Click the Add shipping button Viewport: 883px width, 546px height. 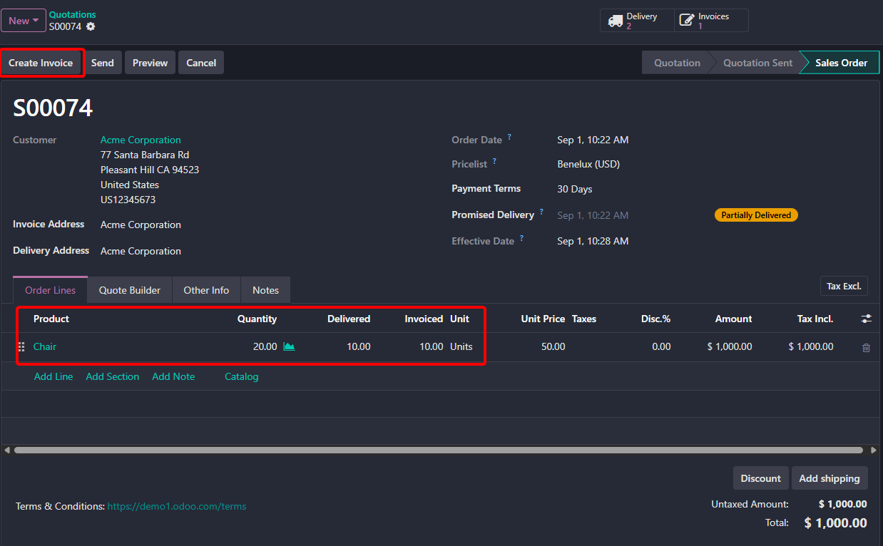click(x=830, y=478)
